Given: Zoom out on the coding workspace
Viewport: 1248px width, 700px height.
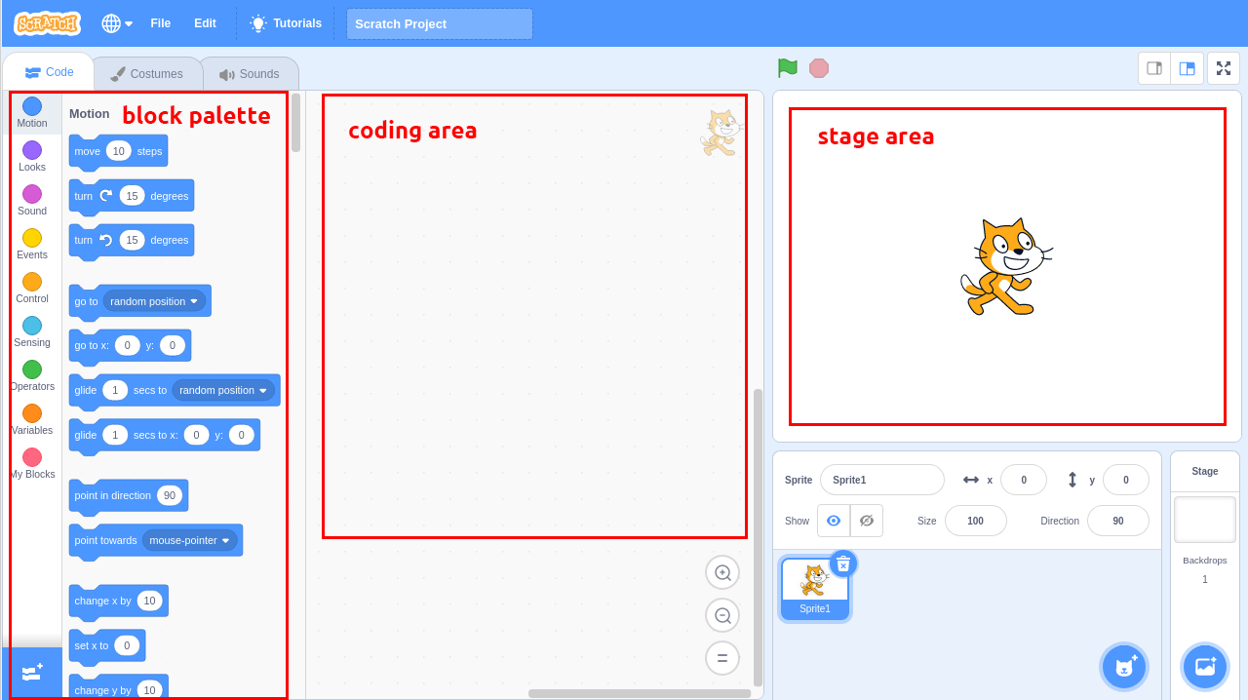Looking at the screenshot, I should click(722, 615).
